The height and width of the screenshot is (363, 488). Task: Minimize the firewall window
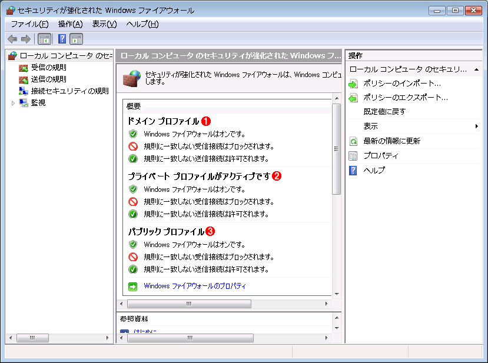[x=437, y=11]
